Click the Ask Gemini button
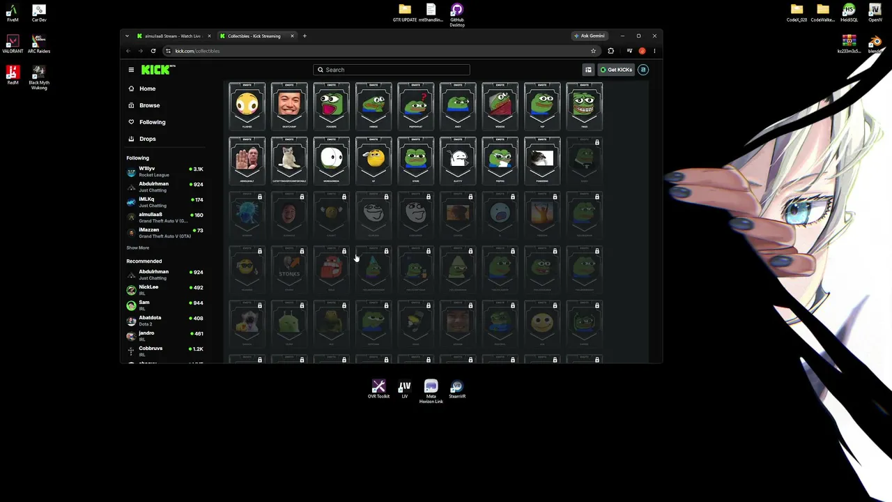The width and height of the screenshot is (892, 502). 590,36
